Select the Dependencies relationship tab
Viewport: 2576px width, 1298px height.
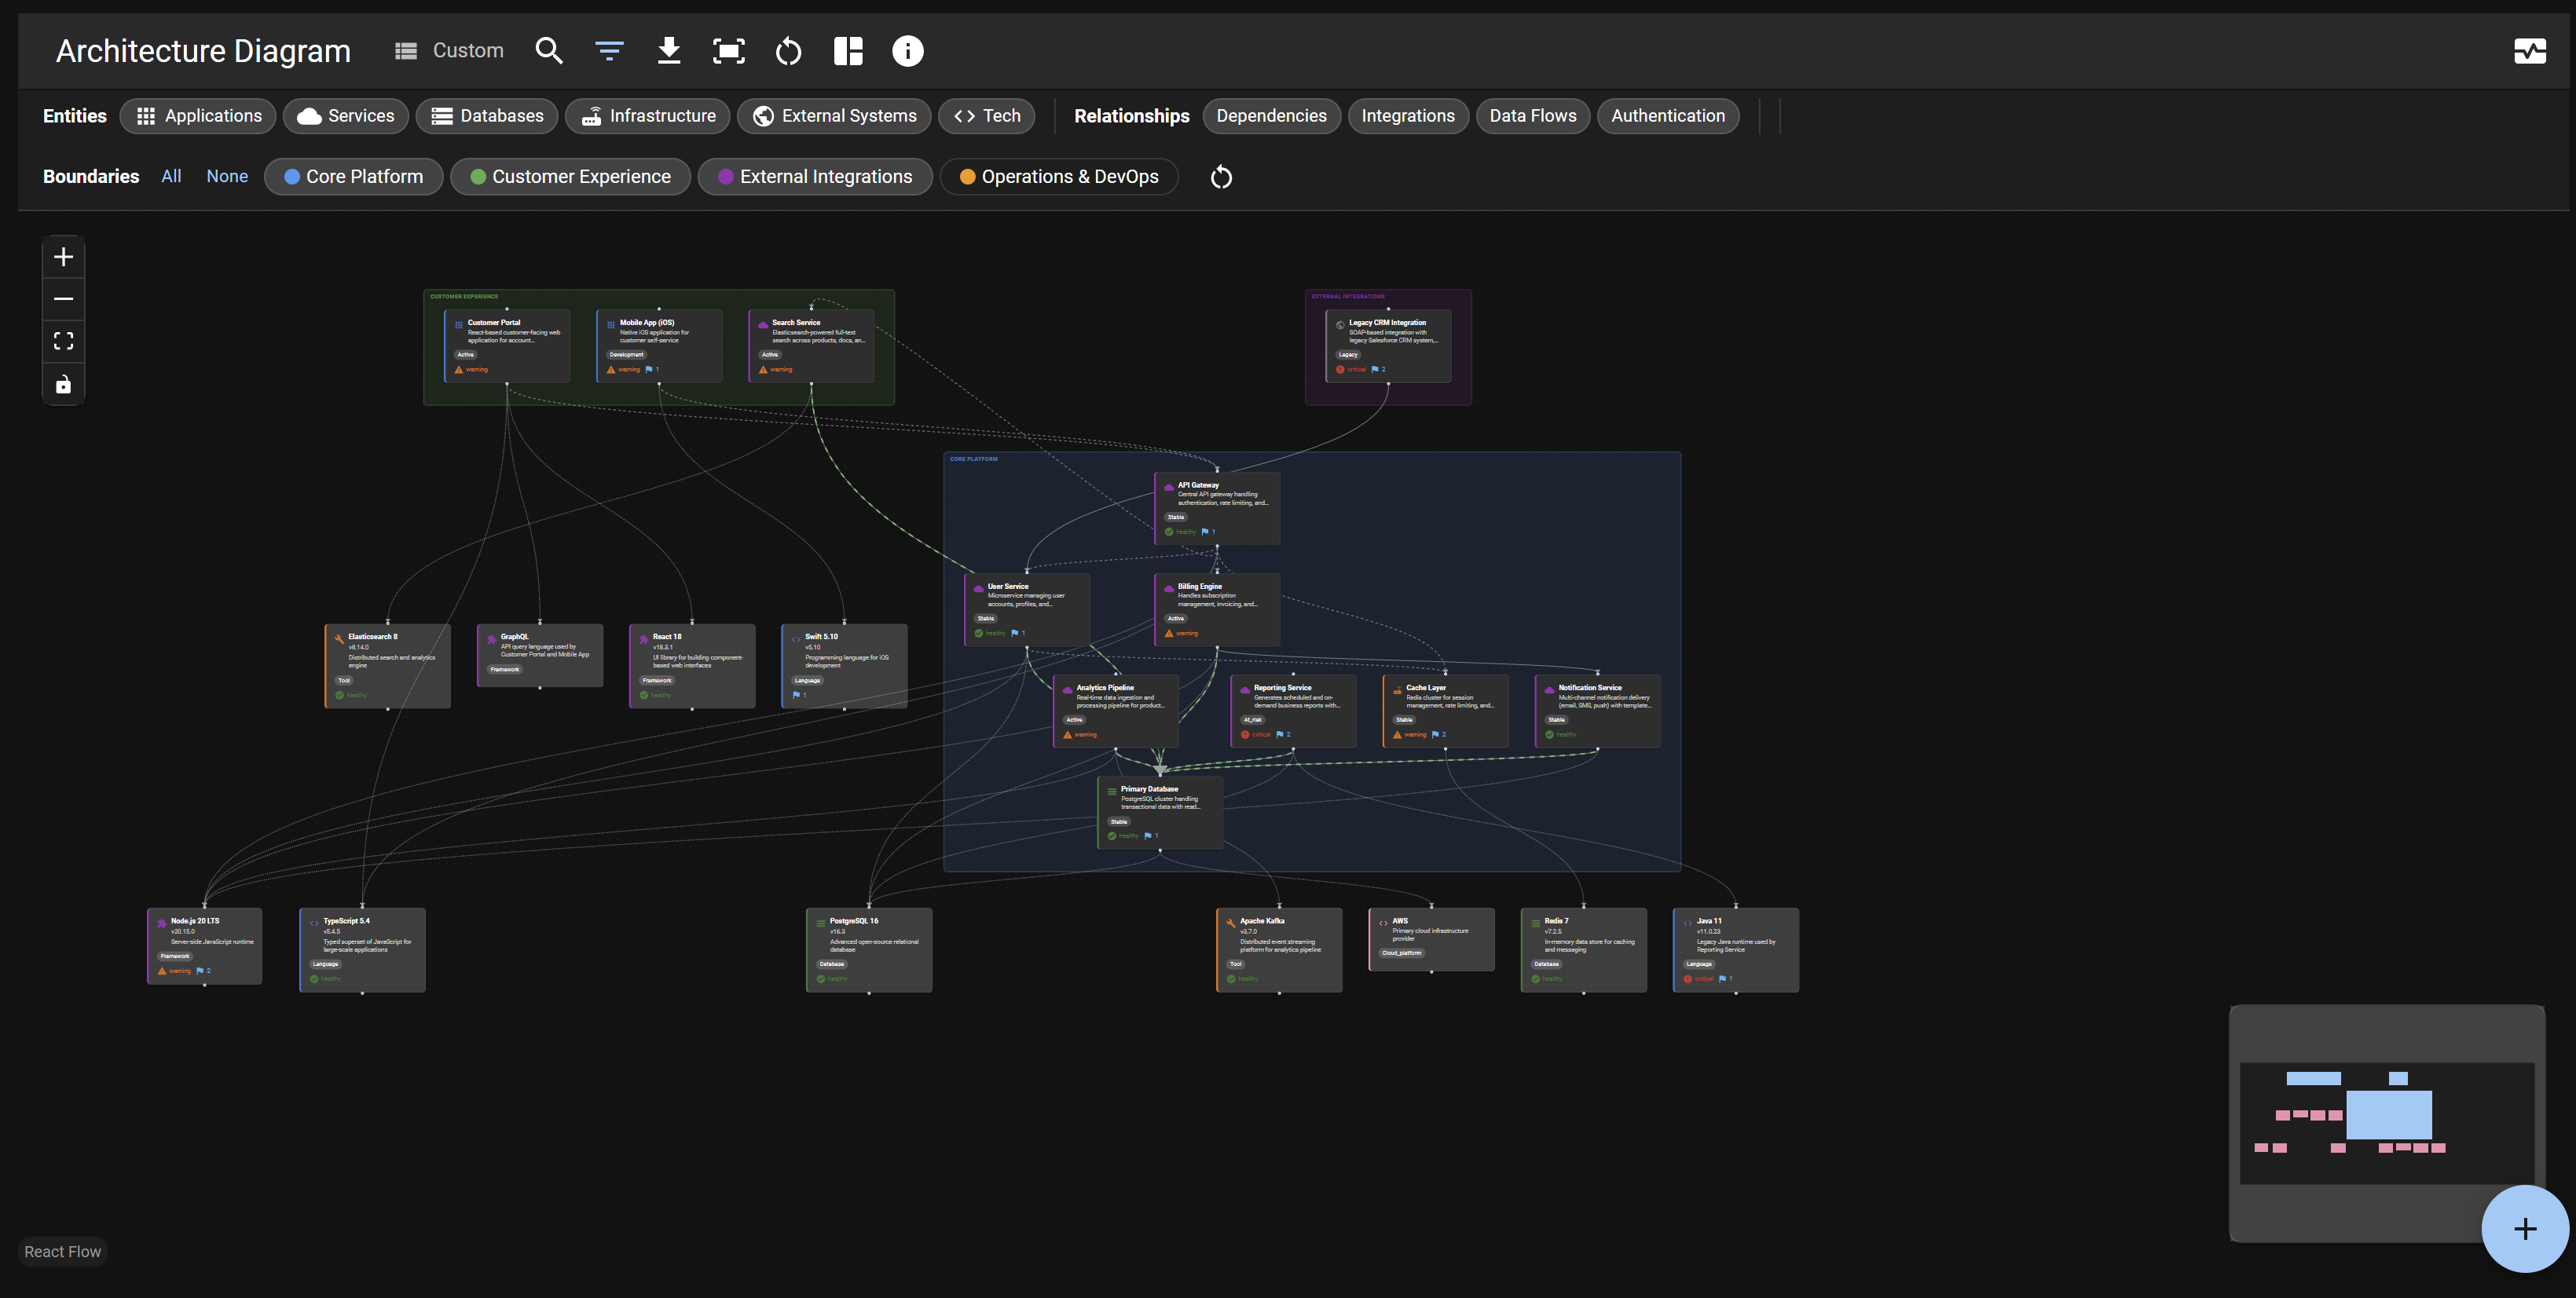point(1272,116)
